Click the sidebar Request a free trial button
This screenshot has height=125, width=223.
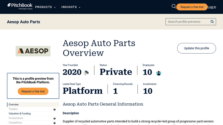[x=33, y=91]
